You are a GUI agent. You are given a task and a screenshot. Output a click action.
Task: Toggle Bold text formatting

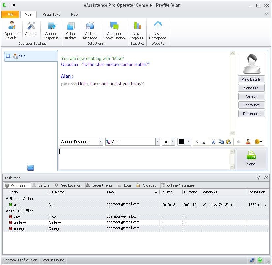[x=196, y=142]
